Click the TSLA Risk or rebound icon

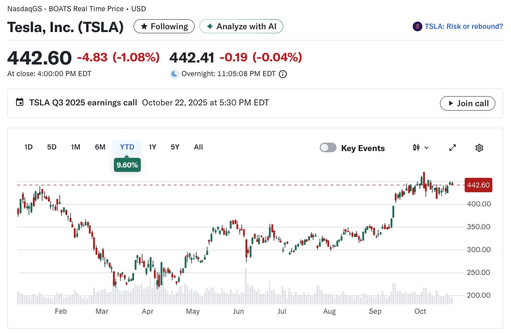click(417, 26)
